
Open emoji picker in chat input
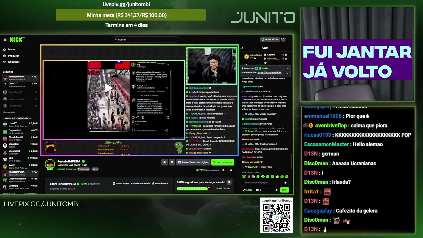coord(285,182)
